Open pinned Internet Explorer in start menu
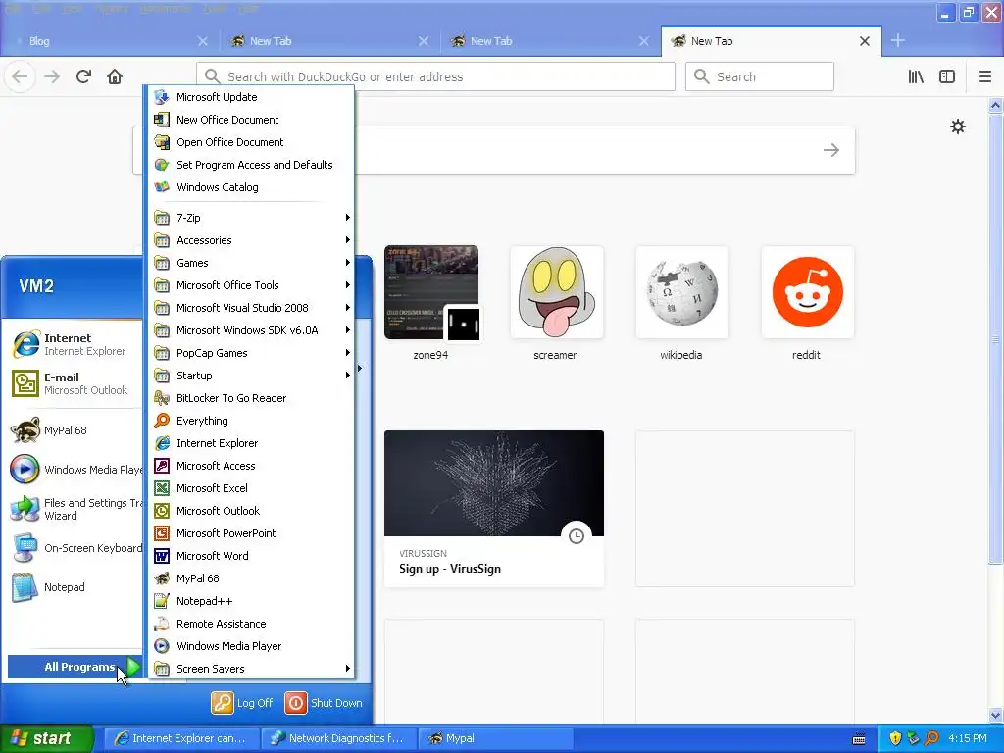Screen dimensions: 1004x753 click(75, 344)
